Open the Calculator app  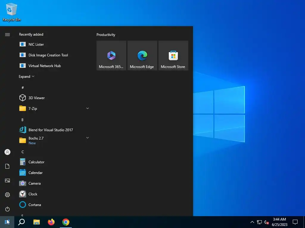[x=55, y=162]
